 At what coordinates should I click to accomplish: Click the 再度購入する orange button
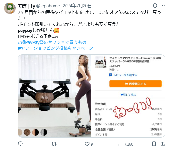(135, 84)
